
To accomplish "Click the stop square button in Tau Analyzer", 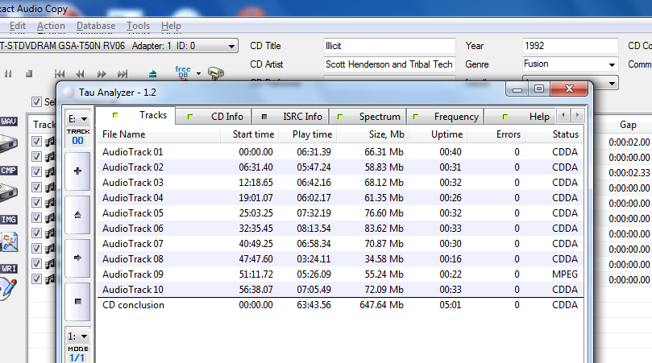I will (77, 302).
